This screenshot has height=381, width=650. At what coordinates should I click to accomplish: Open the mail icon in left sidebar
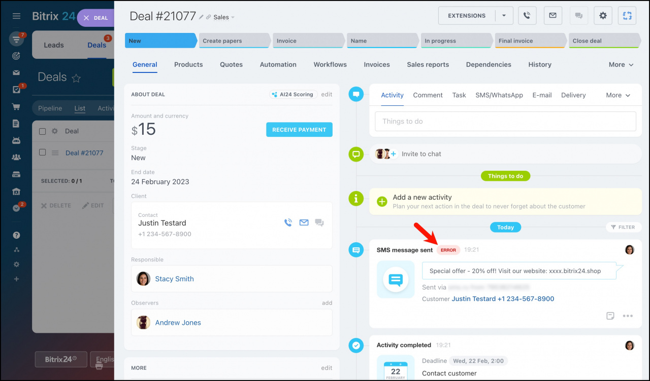click(x=16, y=73)
